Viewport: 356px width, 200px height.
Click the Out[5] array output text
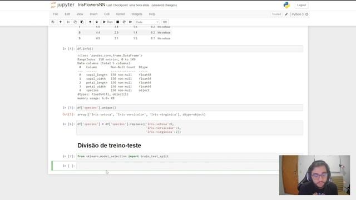141,114
